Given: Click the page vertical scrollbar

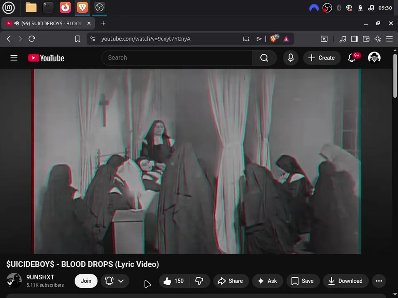Looking at the screenshot, I should click(x=395, y=75).
